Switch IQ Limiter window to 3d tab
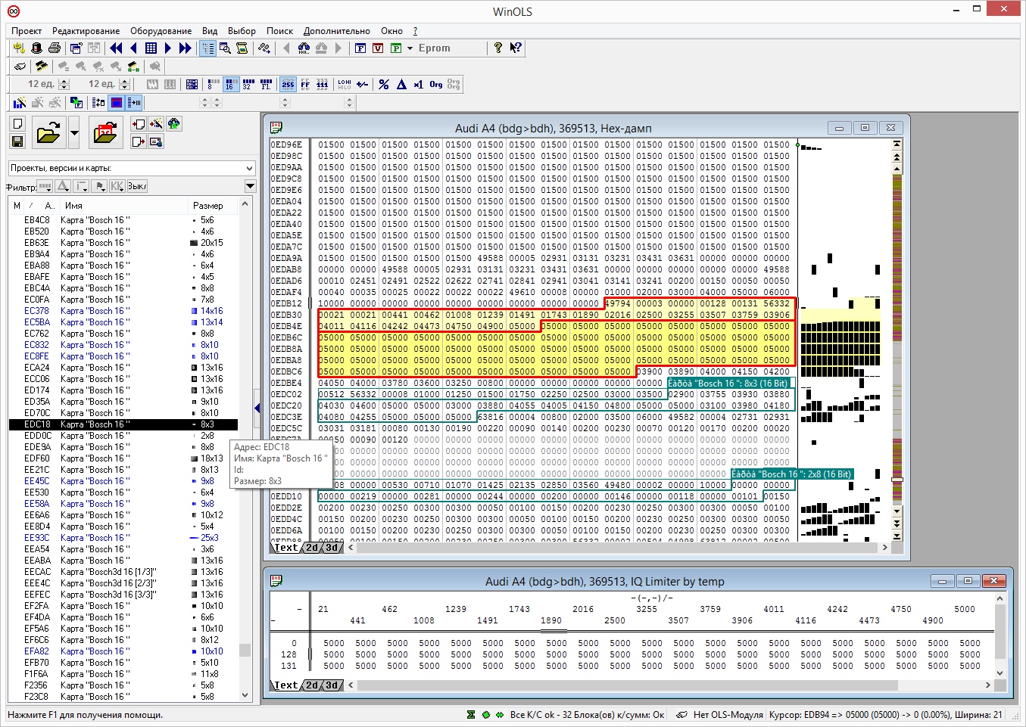 [332, 685]
